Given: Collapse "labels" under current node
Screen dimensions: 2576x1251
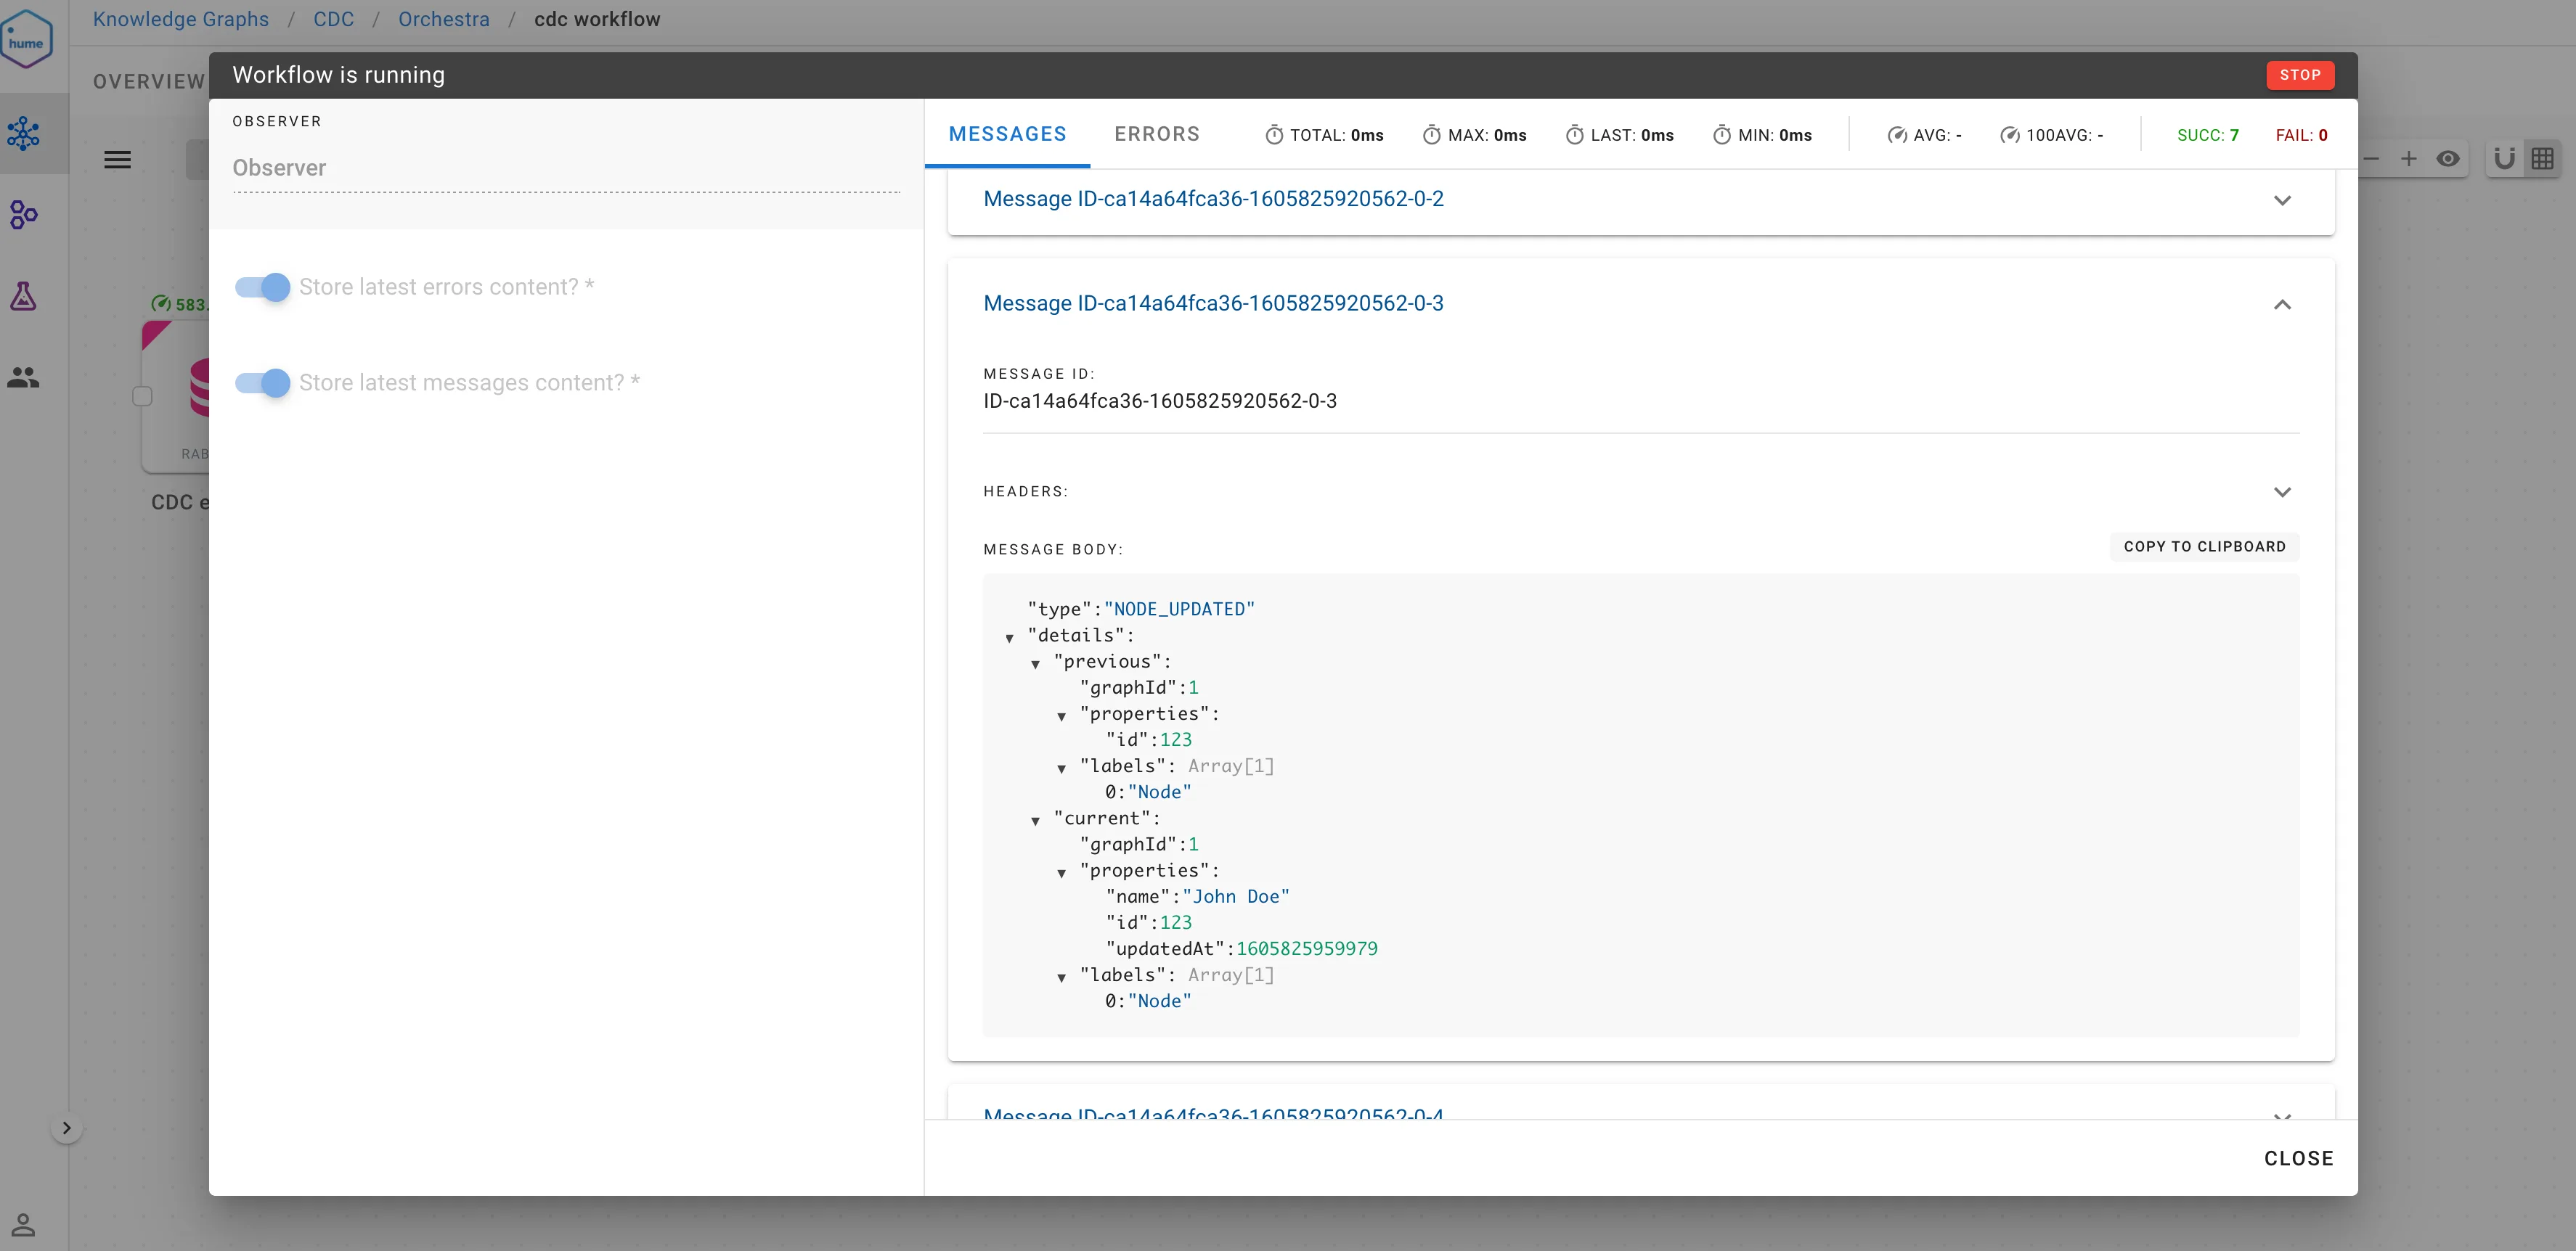Looking at the screenshot, I should [x=1061, y=977].
